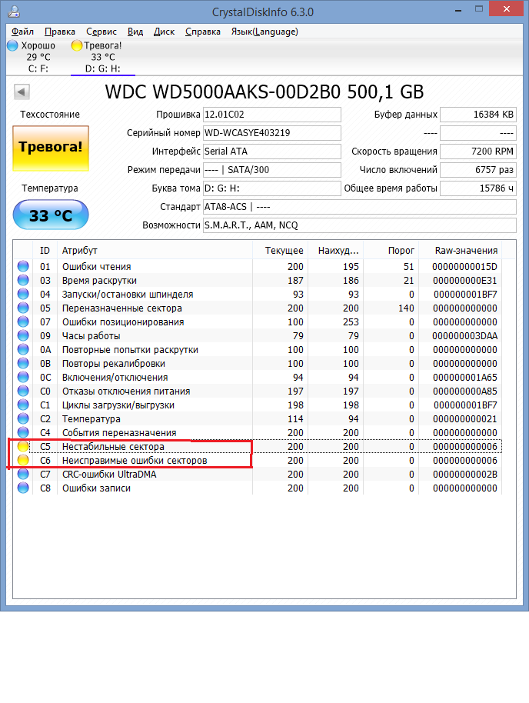529x703 pixels.
Task: Open the Вид menu
Action: pyautogui.click(x=135, y=32)
